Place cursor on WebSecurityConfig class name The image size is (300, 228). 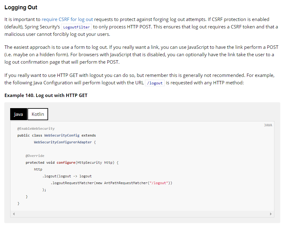coord(62,135)
